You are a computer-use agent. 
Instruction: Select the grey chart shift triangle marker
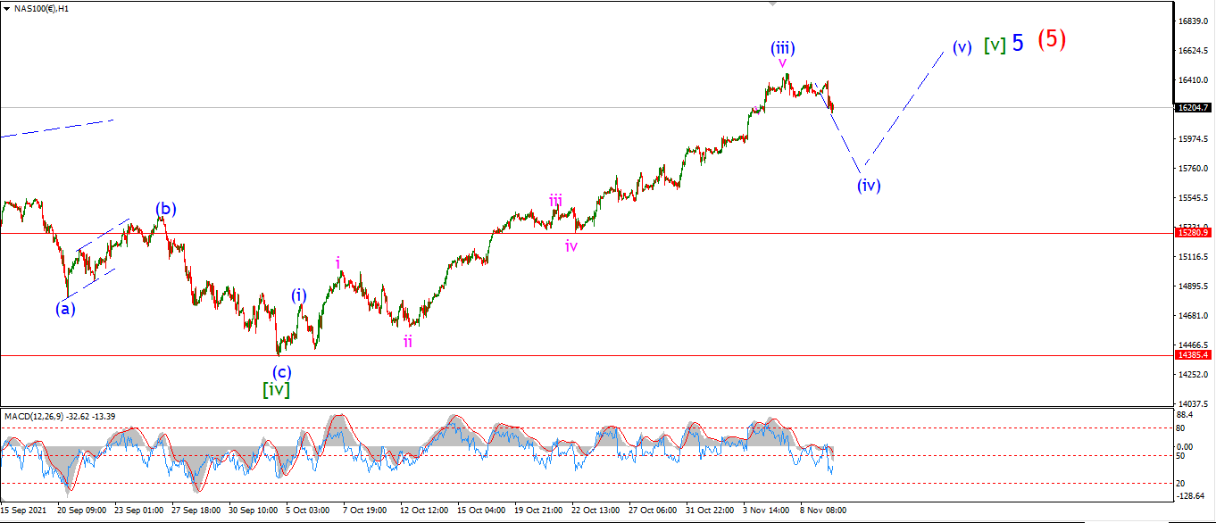click(x=773, y=4)
